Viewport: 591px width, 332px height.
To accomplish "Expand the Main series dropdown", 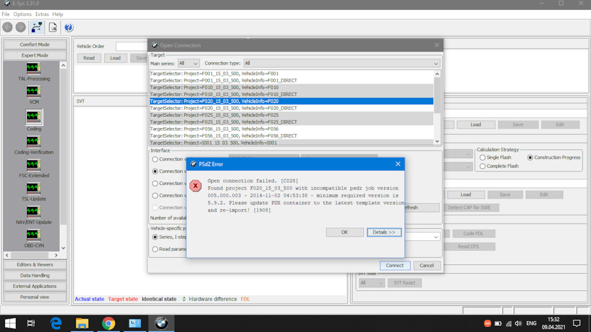I will click(x=188, y=63).
